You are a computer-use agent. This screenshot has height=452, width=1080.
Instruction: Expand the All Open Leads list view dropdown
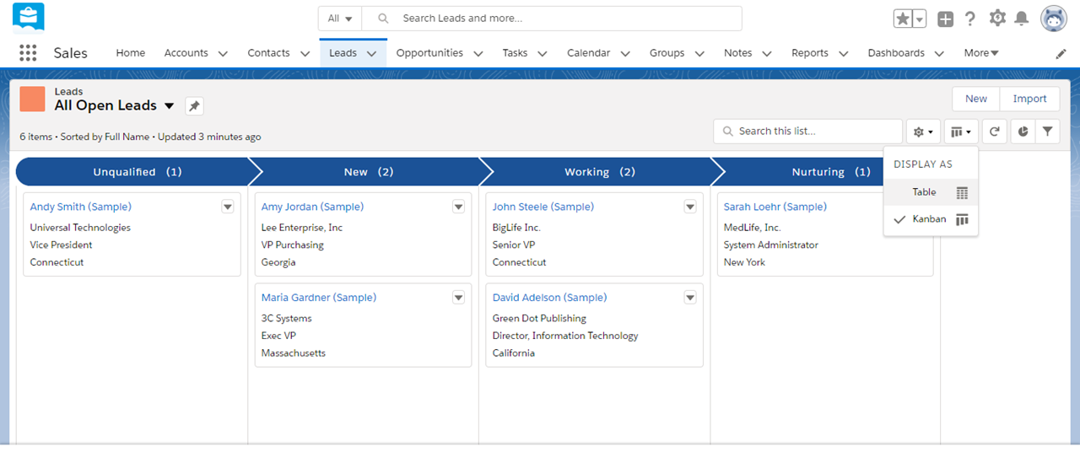(x=169, y=106)
